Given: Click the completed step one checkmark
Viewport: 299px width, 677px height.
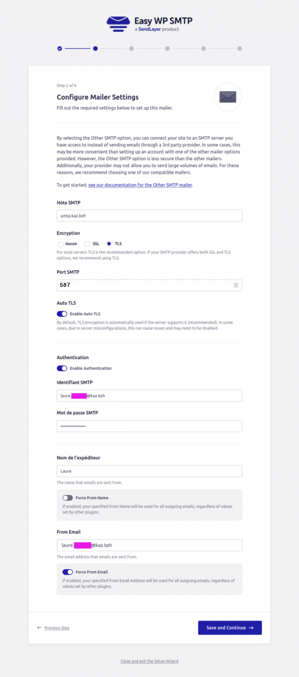Looking at the screenshot, I should coord(60,48).
